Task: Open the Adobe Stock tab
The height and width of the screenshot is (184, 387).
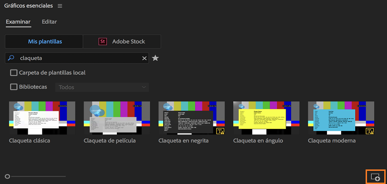Action: click(122, 41)
